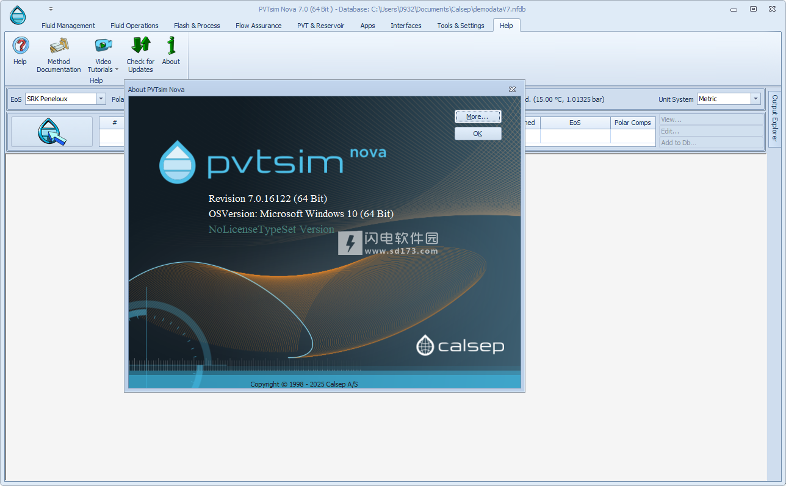Click the large fluid select droplet button

(52, 132)
